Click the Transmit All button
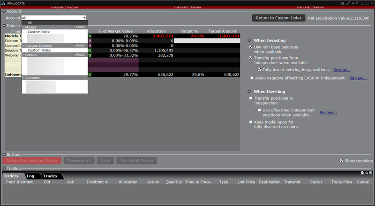 pyautogui.click(x=79, y=161)
